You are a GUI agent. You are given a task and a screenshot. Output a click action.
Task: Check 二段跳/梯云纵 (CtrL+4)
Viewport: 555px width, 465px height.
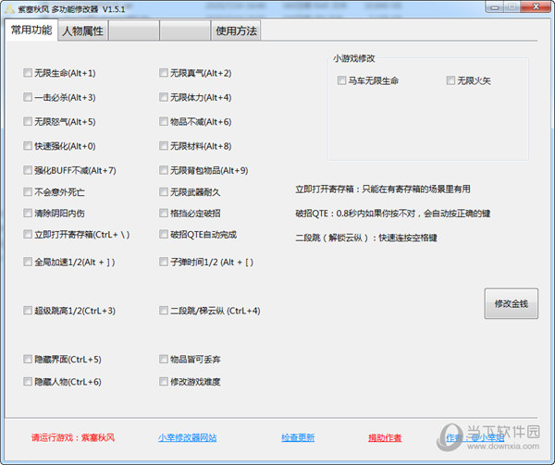(x=164, y=311)
